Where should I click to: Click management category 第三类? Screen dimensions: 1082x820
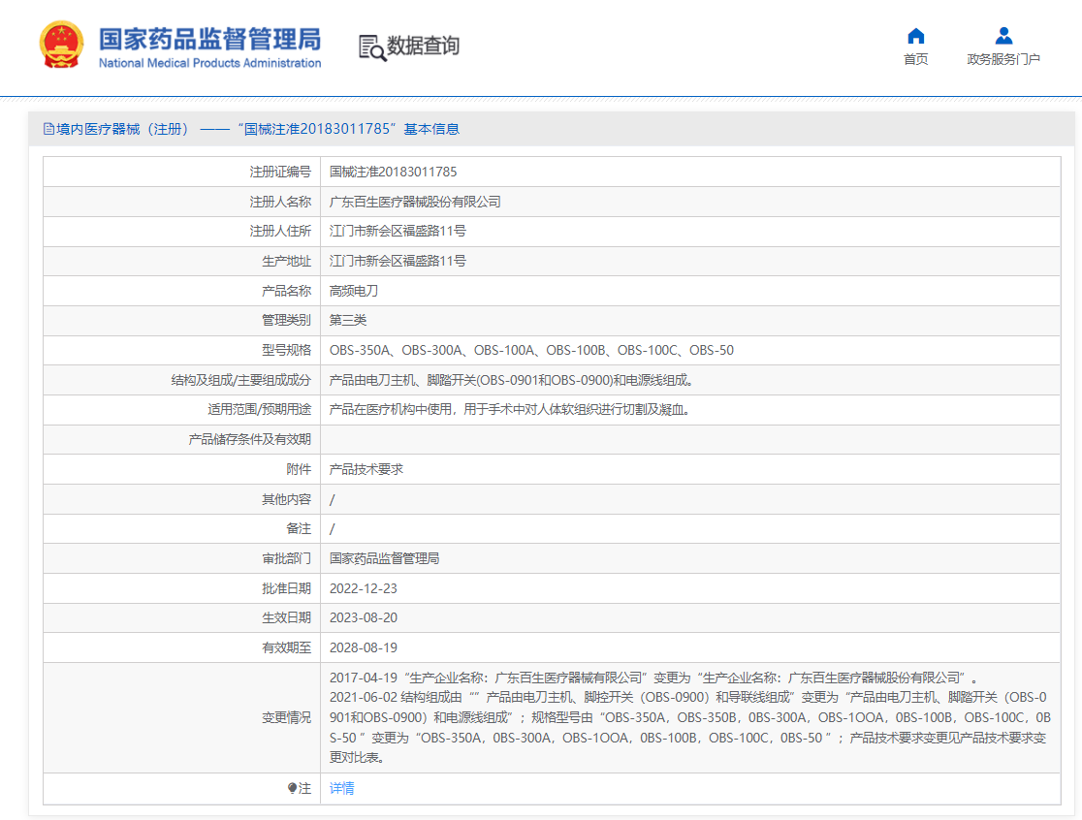tap(348, 320)
